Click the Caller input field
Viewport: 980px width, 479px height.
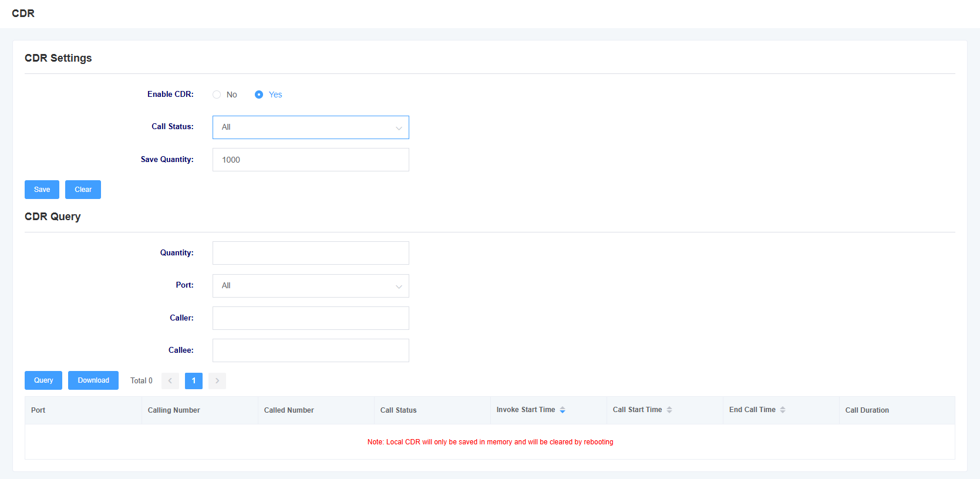[x=311, y=318]
